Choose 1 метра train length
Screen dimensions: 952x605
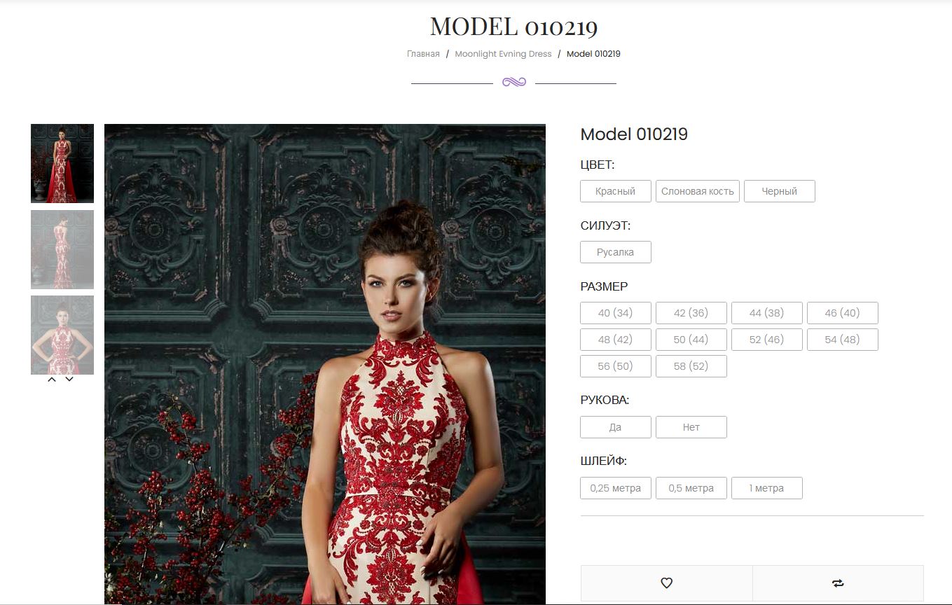pyautogui.click(x=767, y=488)
